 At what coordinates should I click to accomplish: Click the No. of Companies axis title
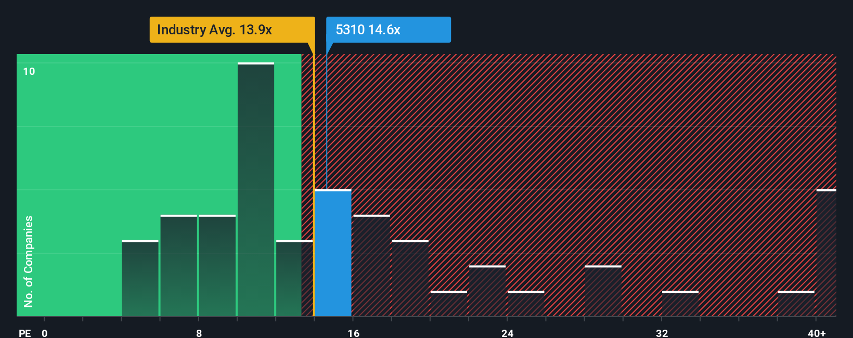tap(29, 261)
